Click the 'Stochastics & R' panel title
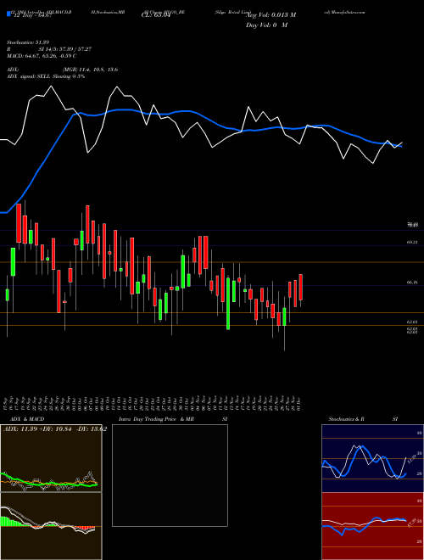Screen dimensions: 424x560 346,419
